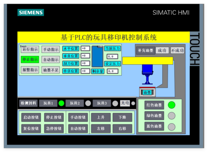This screenshot has height=152, width=208.
Task: Select the 手动按钮 manual mode button
Action: pos(78,117)
